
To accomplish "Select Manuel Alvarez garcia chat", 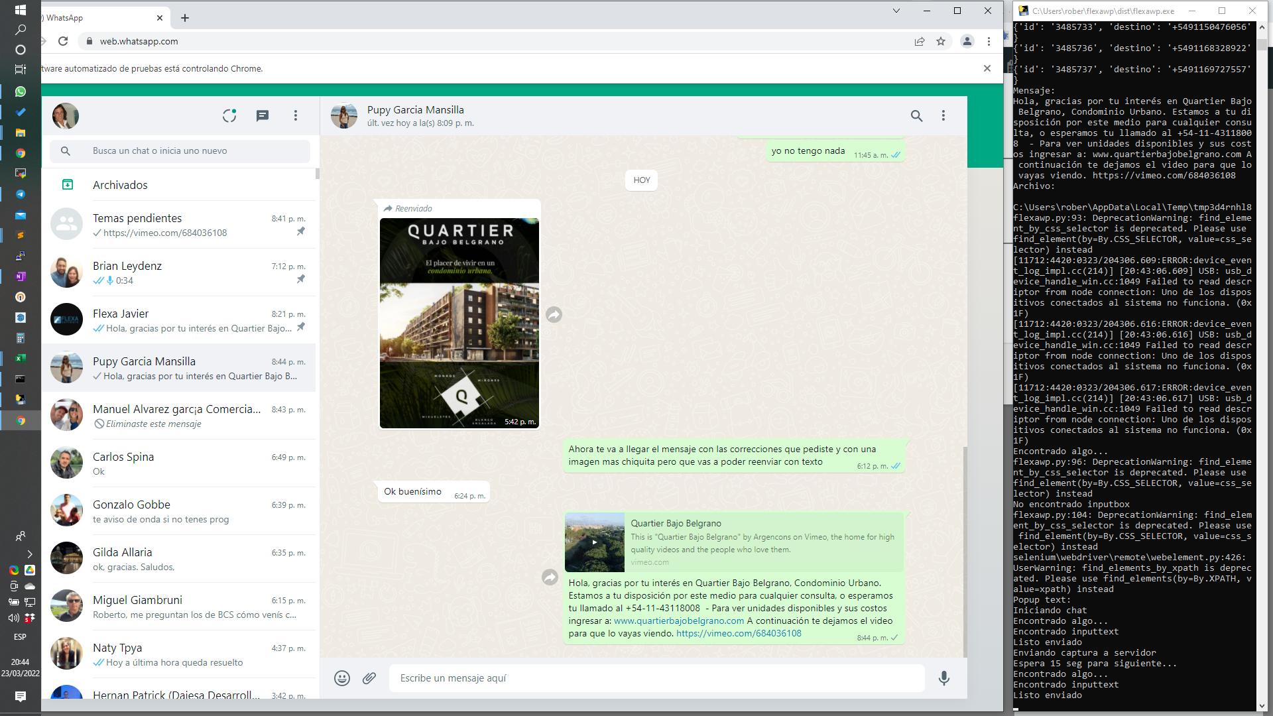I will [x=179, y=416].
